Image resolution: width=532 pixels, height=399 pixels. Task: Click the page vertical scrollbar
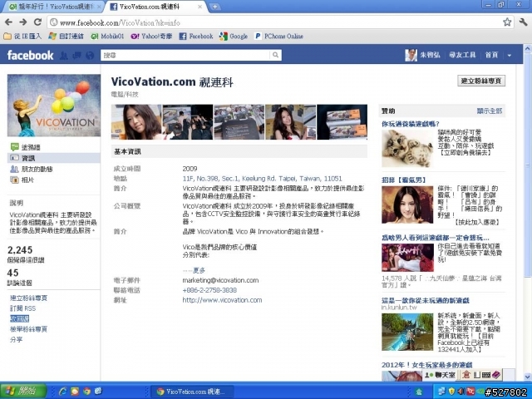pyautogui.click(x=528, y=163)
